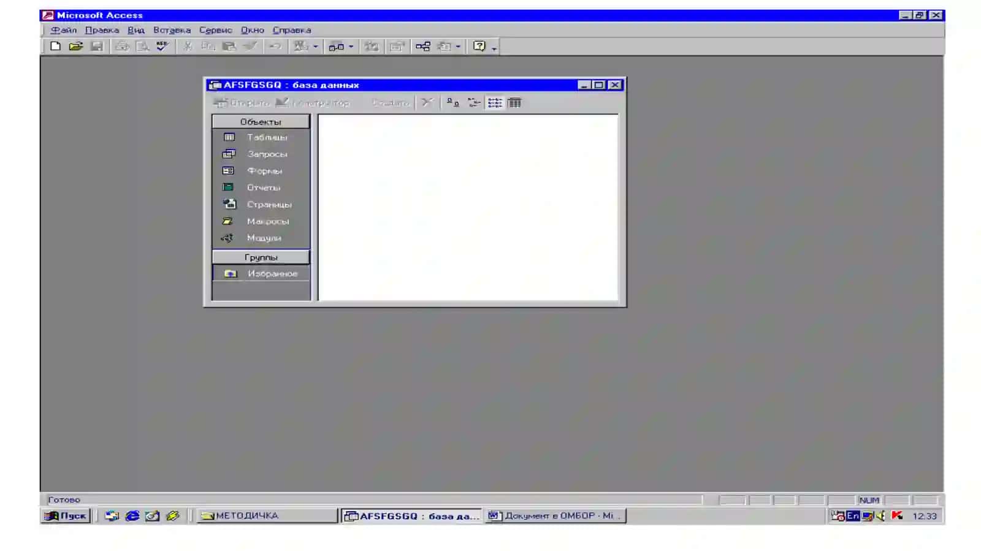Screen dimensions: 981x551
Task: Click the NUM indicator in status bar
Action: point(869,500)
